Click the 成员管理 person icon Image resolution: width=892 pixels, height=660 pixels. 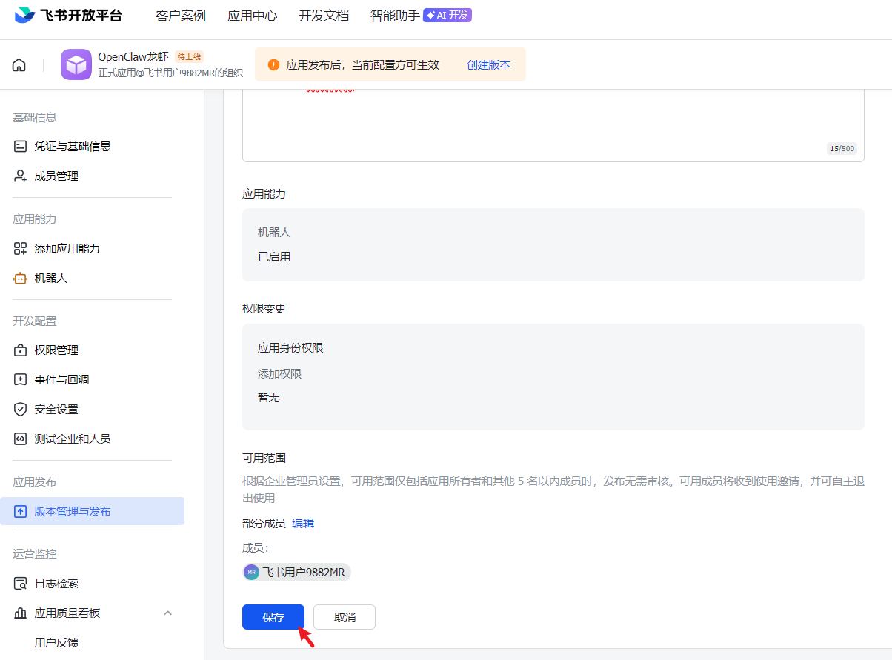pos(21,176)
